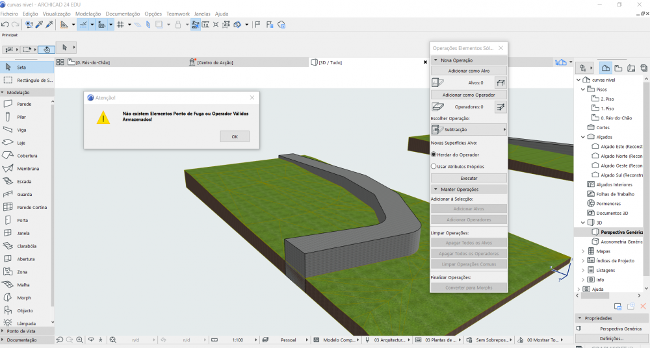The width and height of the screenshot is (650, 348).
Task: Enable Usar Atributos Próprios option
Action: [434, 166]
